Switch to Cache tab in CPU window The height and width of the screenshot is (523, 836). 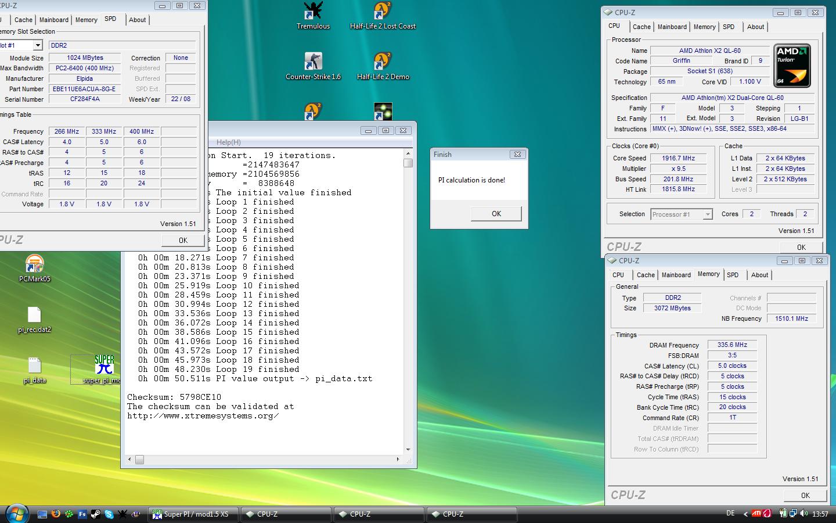[x=642, y=27]
